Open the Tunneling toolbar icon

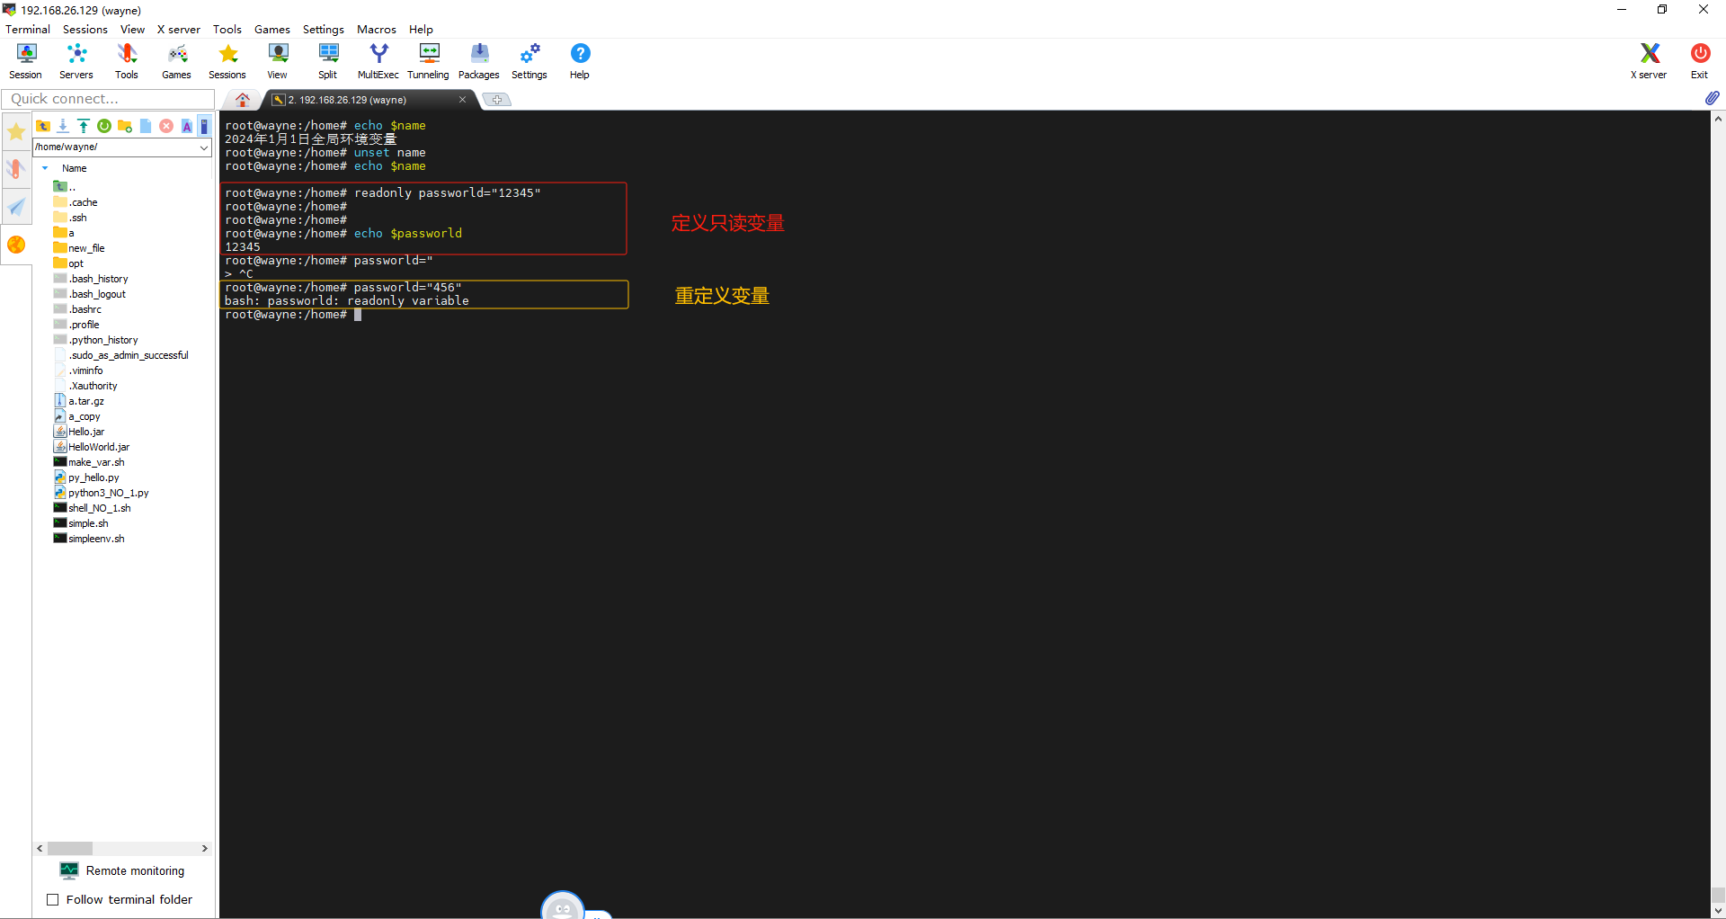point(429,61)
